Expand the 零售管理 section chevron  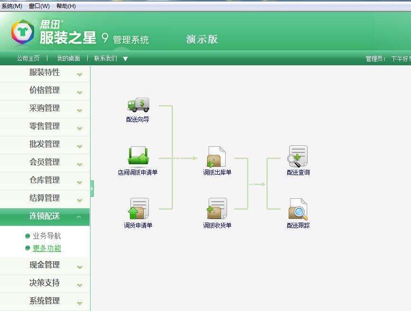coord(80,129)
